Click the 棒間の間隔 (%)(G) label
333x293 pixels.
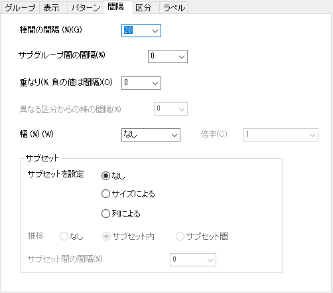(x=51, y=29)
